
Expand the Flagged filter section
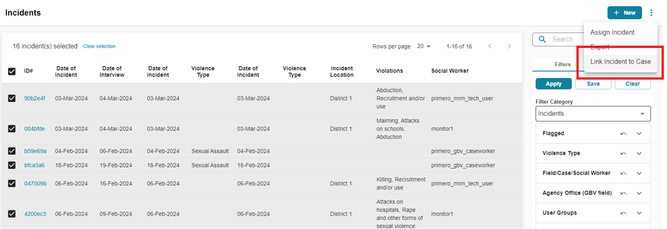coord(640,133)
